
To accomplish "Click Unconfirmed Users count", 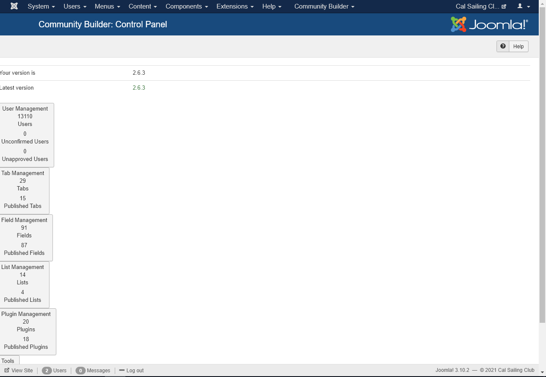I will 25,134.
